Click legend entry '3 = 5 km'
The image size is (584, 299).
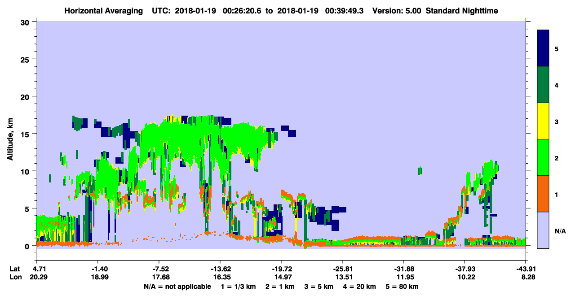(x=319, y=286)
